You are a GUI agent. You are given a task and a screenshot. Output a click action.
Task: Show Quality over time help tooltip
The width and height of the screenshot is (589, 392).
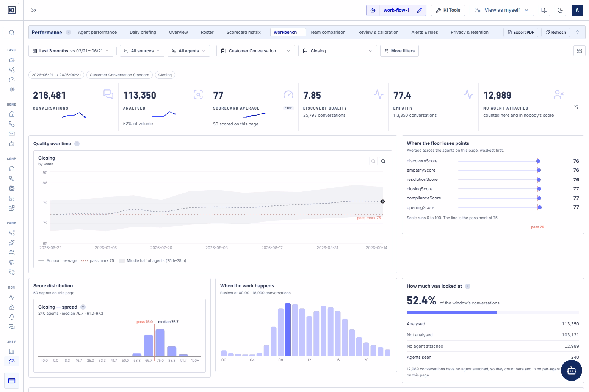77,144
